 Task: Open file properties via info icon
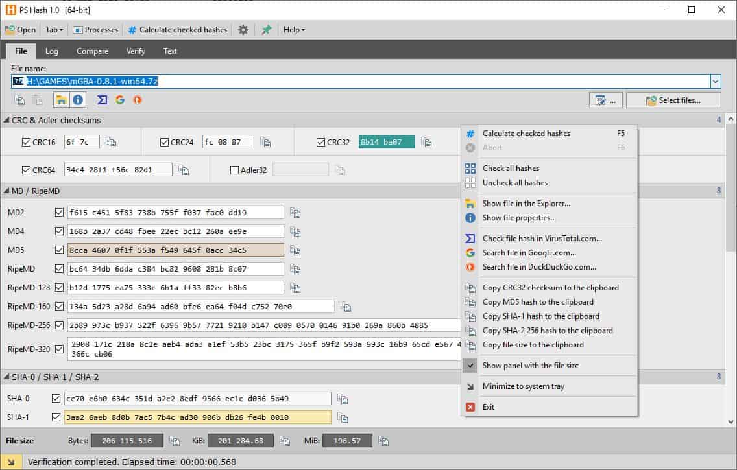point(77,100)
